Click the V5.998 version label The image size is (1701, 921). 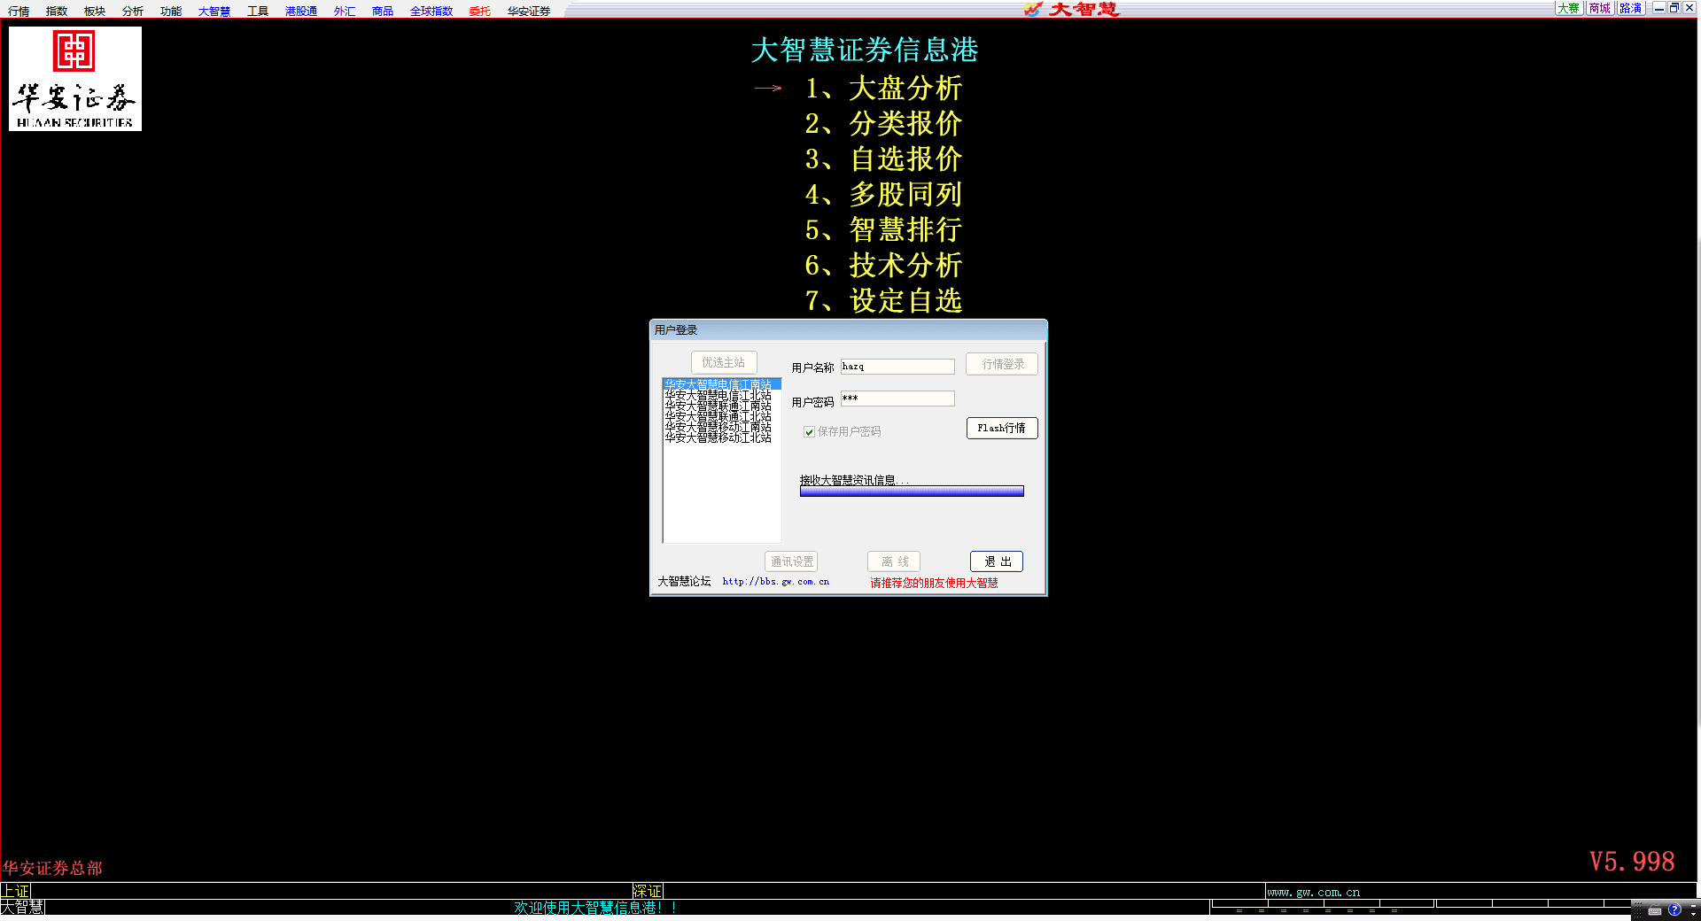click(1632, 862)
